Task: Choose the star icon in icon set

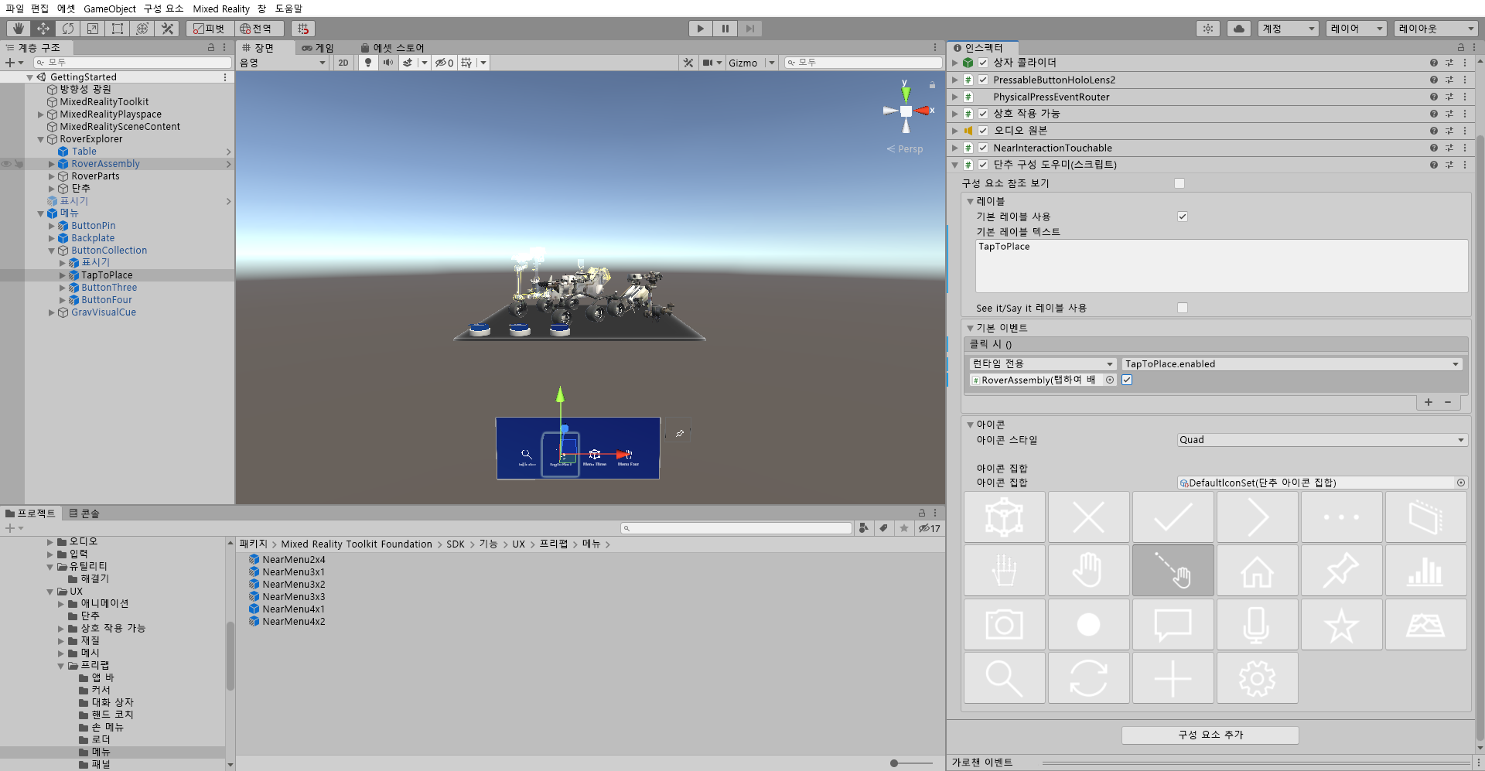Action: (x=1341, y=624)
